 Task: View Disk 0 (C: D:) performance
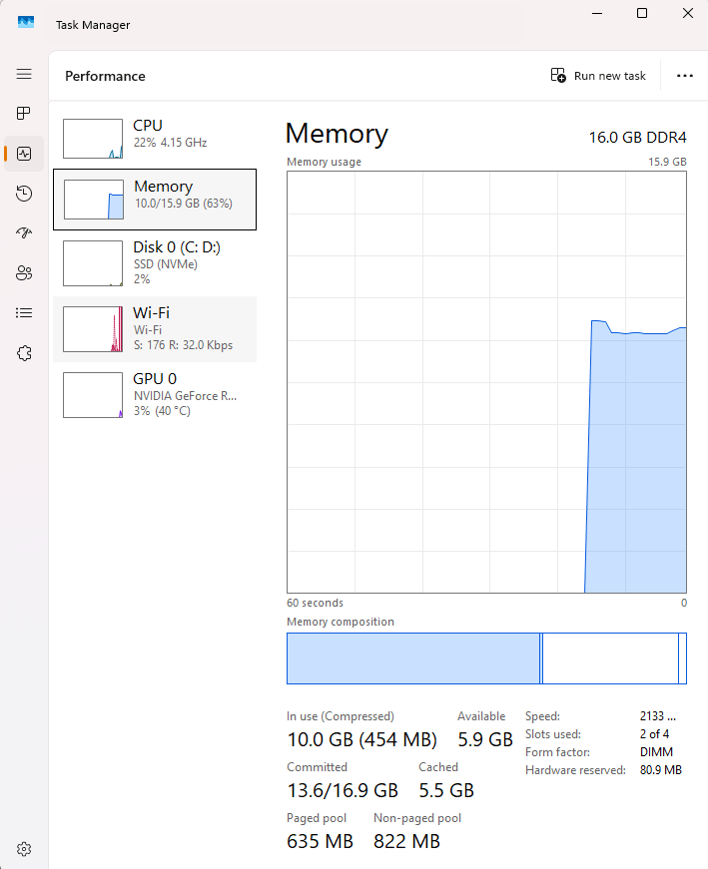click(x=155, y=263)
